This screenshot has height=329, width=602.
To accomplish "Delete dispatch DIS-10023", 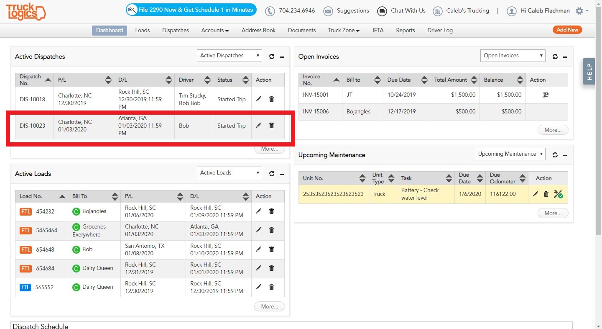I will click(x=271, y=126).
